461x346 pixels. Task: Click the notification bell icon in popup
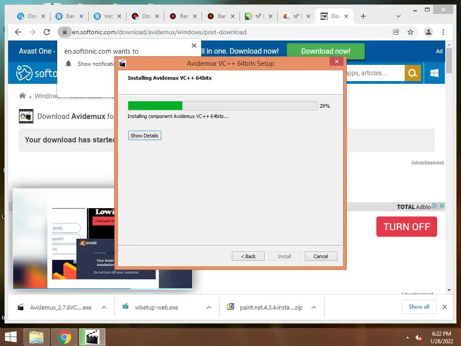68,64
